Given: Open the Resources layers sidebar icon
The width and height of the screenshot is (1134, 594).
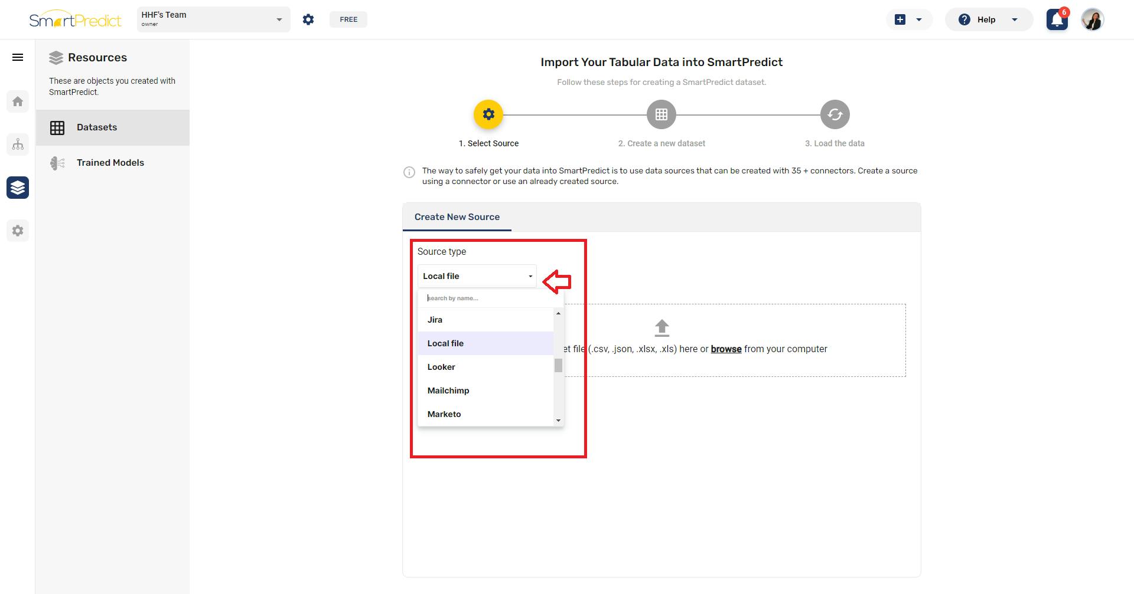Looking at the screenshot, I should (18, 188).
